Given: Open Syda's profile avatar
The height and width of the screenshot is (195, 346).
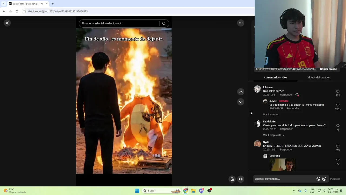Looking at the screenshot, I should click(257, 144).
